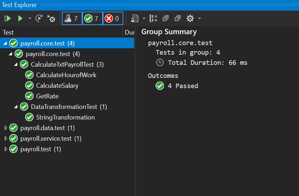The width and height of the screenshot is (299, 196).
Task: Select the highlighted payroll.core.test (4) row
Action: pyautogui.click(x=67, y=43)
